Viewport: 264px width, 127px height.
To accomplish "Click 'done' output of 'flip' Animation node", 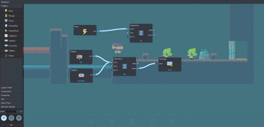I will coord(138,68).
